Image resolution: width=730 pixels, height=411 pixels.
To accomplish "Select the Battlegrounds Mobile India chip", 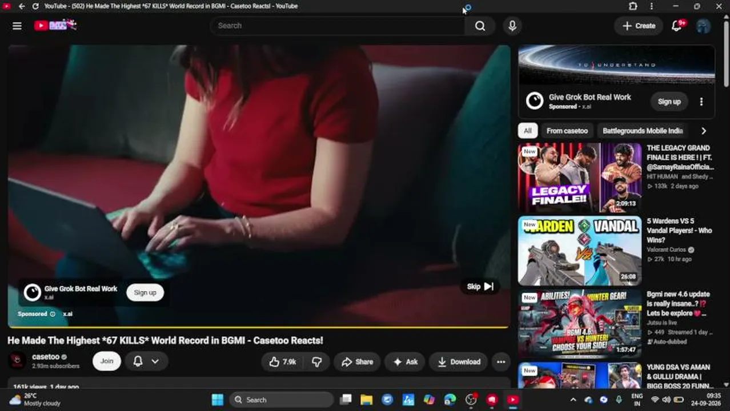I will [643, 131].
